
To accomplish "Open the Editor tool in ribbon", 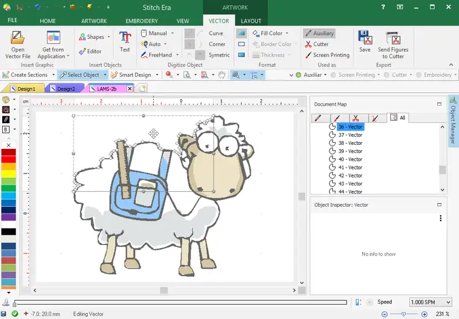I will coord(91,52).
